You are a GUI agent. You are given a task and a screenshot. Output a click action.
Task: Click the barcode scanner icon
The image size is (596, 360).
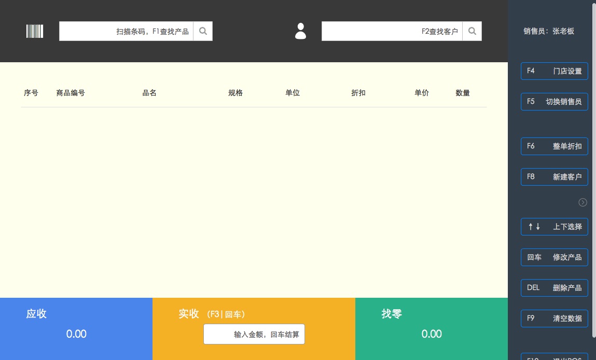coord(35,31)
